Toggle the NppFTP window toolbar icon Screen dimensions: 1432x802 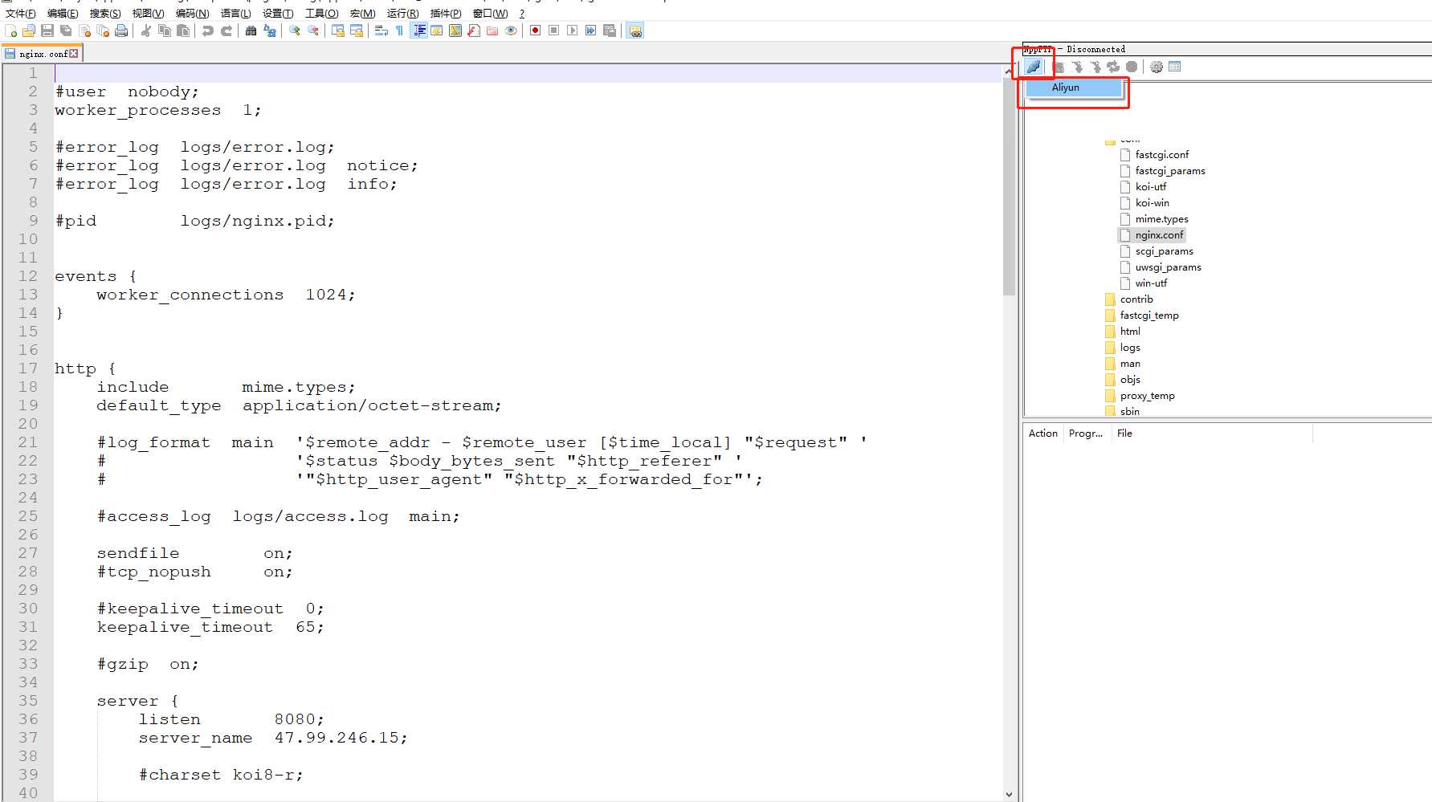click(635, 31)
